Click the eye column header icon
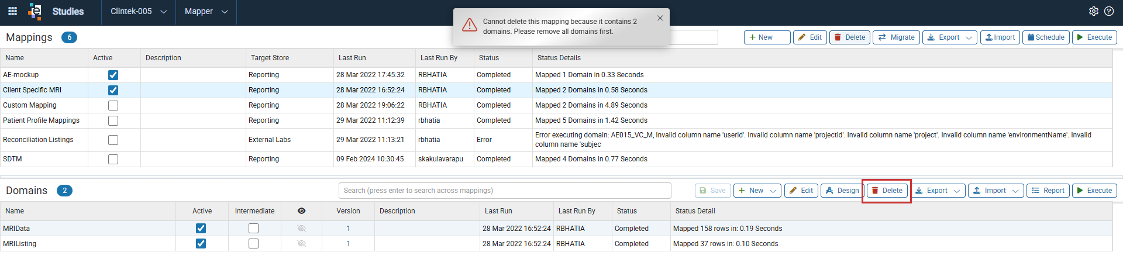 click(301, 211)
